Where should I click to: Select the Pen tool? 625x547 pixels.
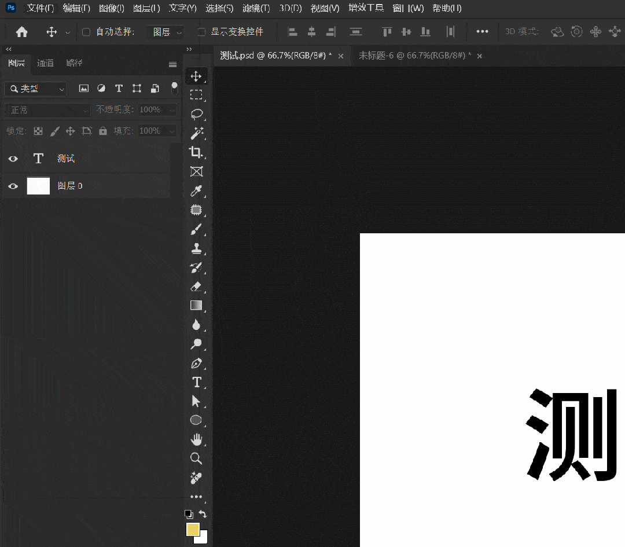coord(196,363)
